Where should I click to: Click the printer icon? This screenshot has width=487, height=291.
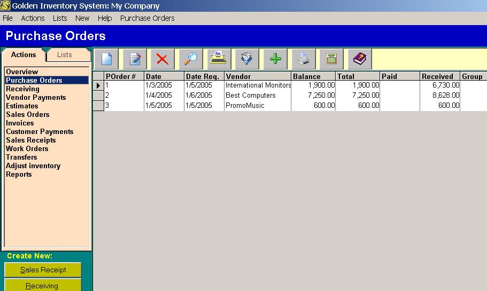(x=303, y=59)
